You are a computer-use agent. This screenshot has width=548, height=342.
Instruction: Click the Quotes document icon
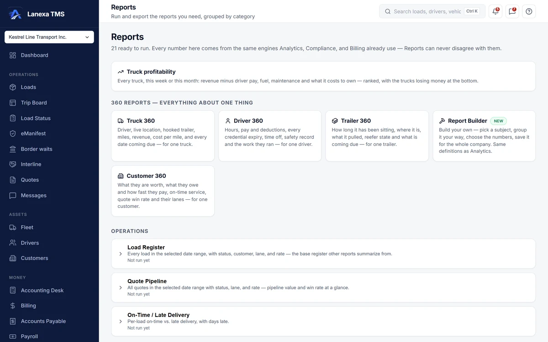click(x=13, y=180)
